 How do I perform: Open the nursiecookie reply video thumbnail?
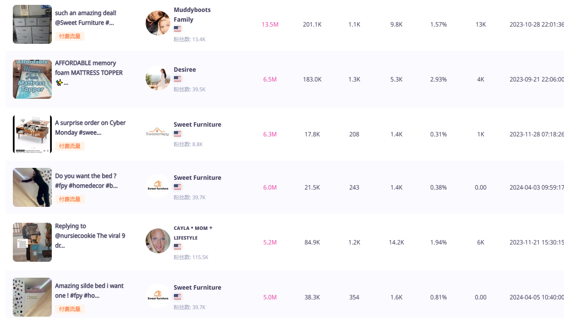click(x=32, y=242)
